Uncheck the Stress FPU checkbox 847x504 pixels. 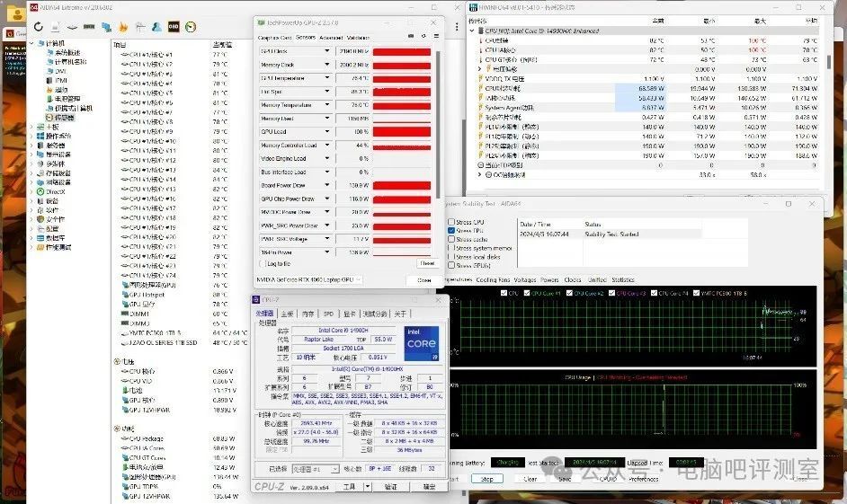point(451,230)
